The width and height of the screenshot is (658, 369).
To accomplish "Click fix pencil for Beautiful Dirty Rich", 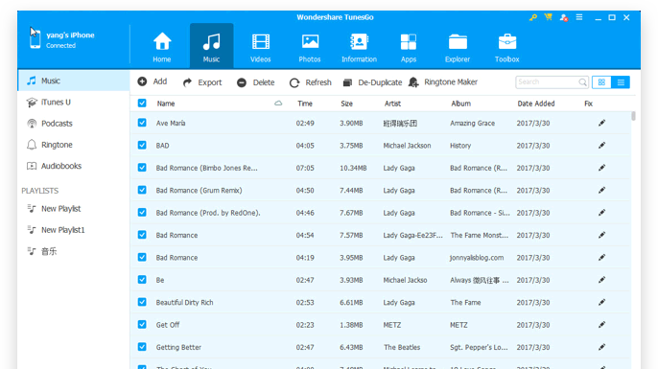I will pos(601,302).
